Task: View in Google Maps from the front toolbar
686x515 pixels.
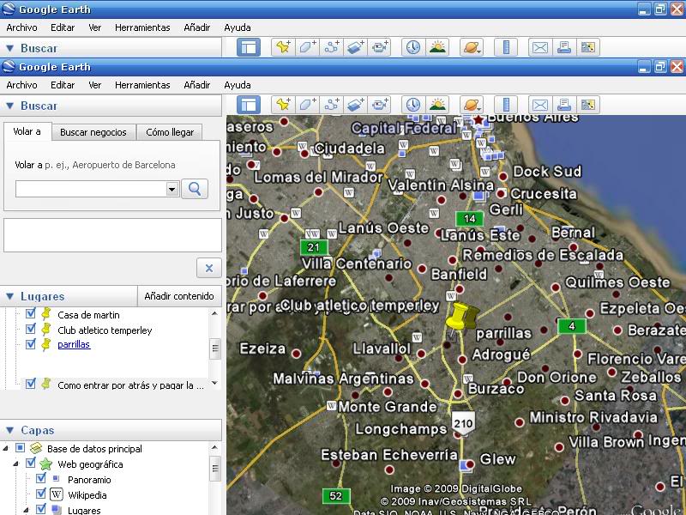Action: point(587,105)
